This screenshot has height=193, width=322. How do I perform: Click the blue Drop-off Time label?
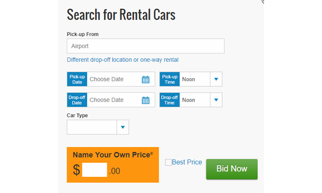pos(170,100)
